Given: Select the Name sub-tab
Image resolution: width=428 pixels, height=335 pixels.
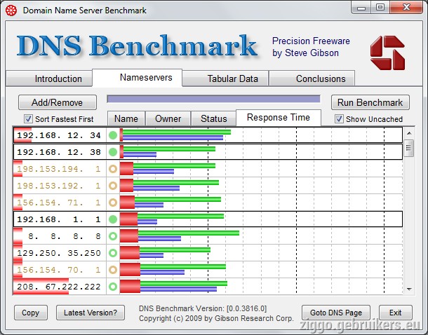Looking at the screenshot, I should click(126, 118).
